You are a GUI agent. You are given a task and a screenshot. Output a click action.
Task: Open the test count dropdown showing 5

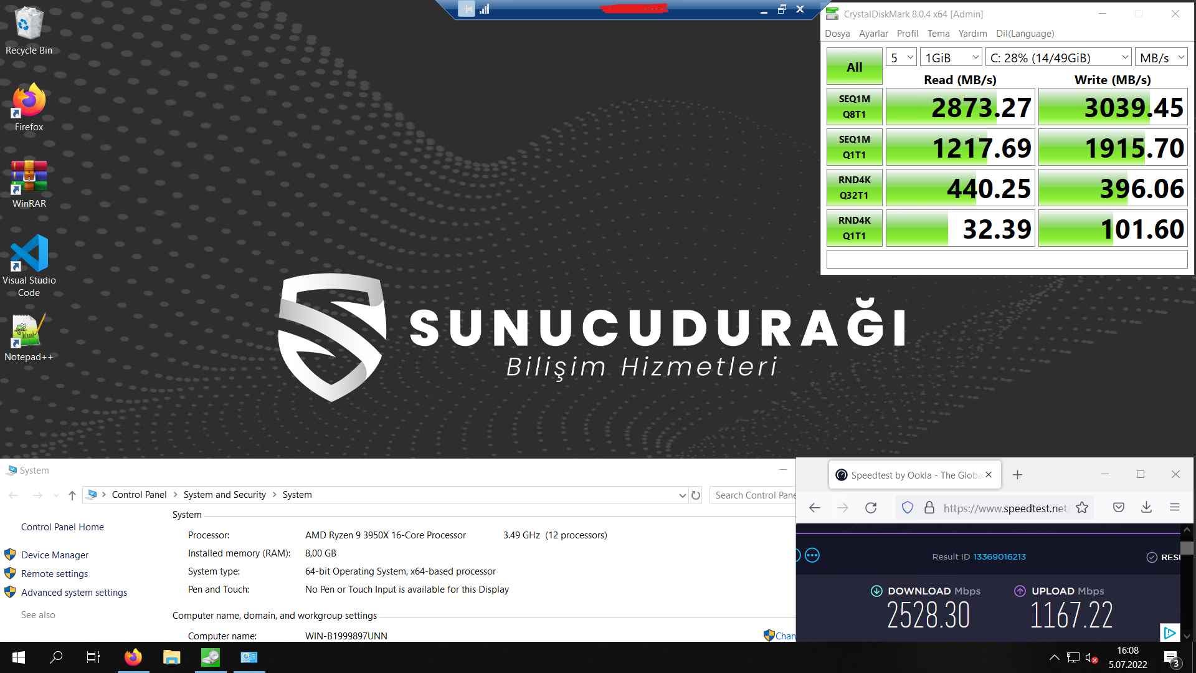point(901,58)
